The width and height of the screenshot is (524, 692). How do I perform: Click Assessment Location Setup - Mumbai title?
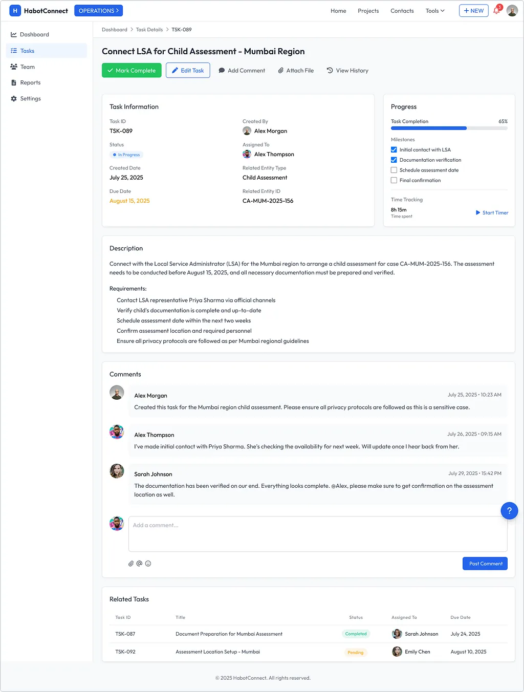click(x=217, y=652)
